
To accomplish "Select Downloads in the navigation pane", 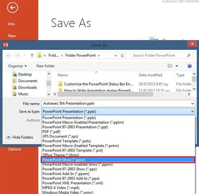I will (x=24, y=87).
